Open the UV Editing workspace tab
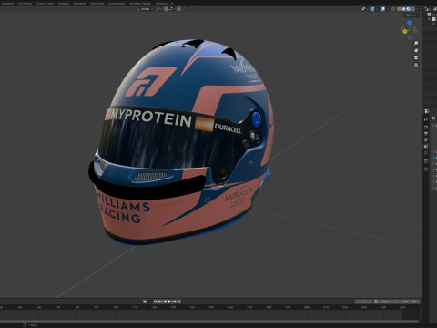This screenshot has height=328, width=437. (25, 4)
